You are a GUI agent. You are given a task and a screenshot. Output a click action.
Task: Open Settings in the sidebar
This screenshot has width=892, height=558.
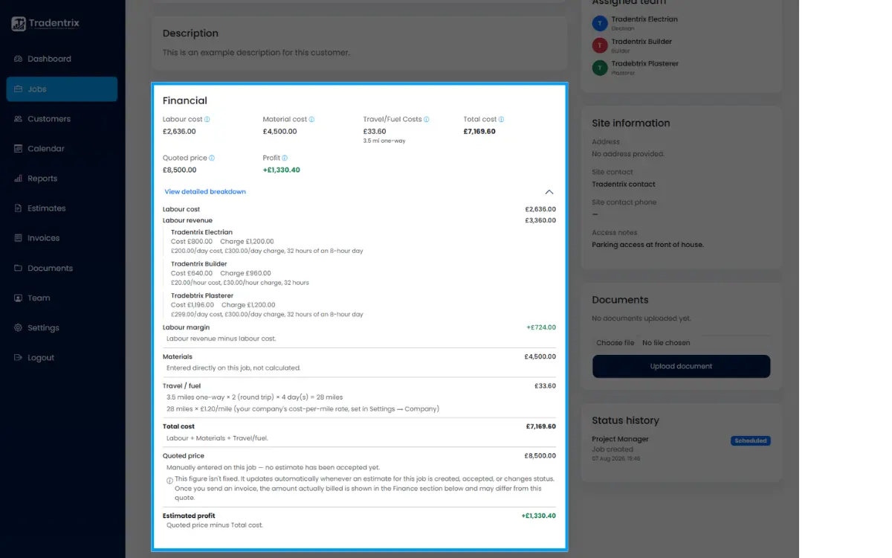[x=62, y=327]
